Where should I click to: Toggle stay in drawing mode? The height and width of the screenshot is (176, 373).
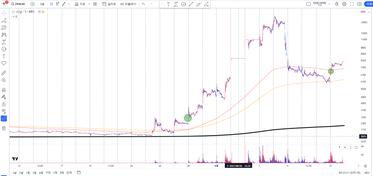[x=4, y=97]
